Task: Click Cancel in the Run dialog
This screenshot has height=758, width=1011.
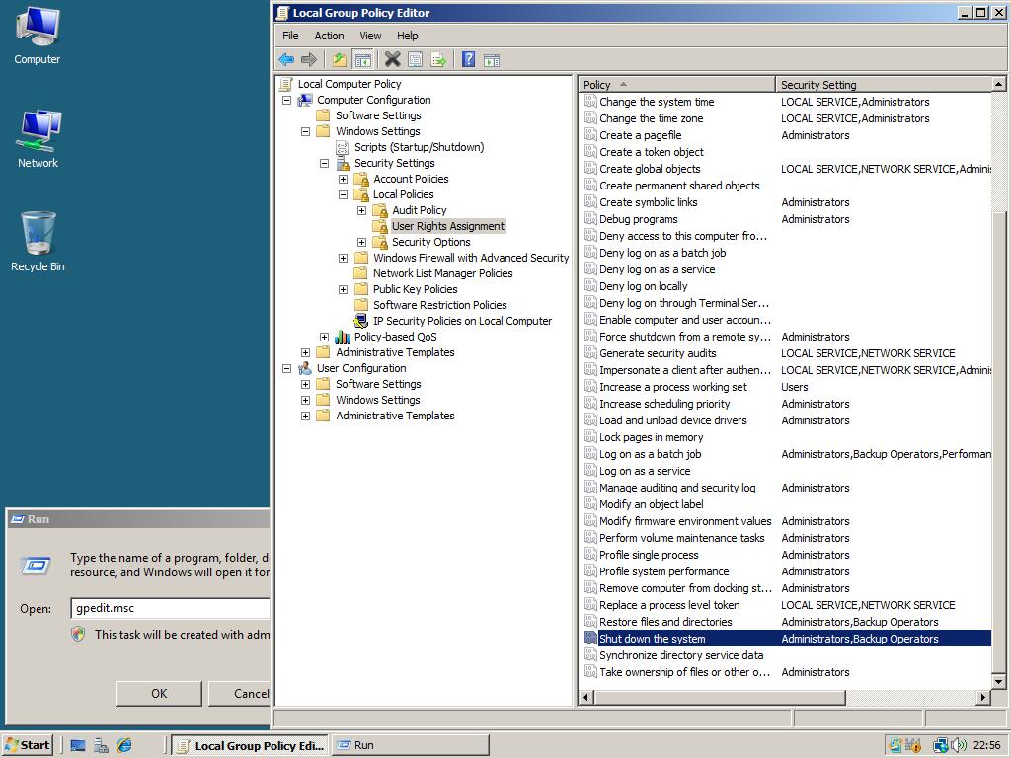Action: 240,694
